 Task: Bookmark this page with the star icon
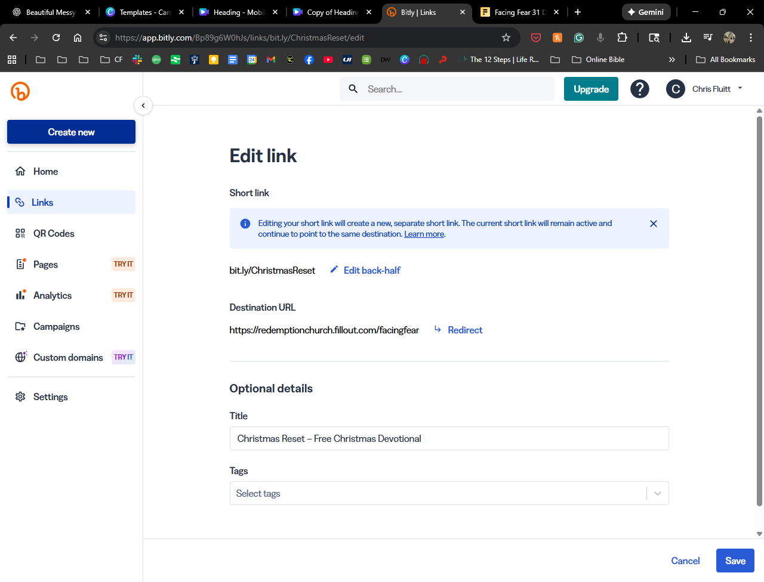click(x=506, y=38)
